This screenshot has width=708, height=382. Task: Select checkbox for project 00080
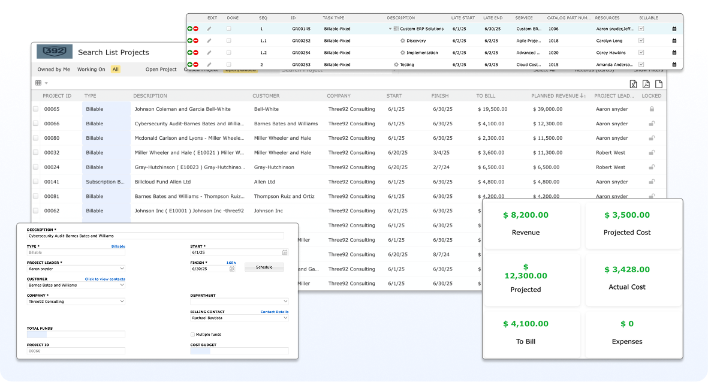[x=36, y=138]
